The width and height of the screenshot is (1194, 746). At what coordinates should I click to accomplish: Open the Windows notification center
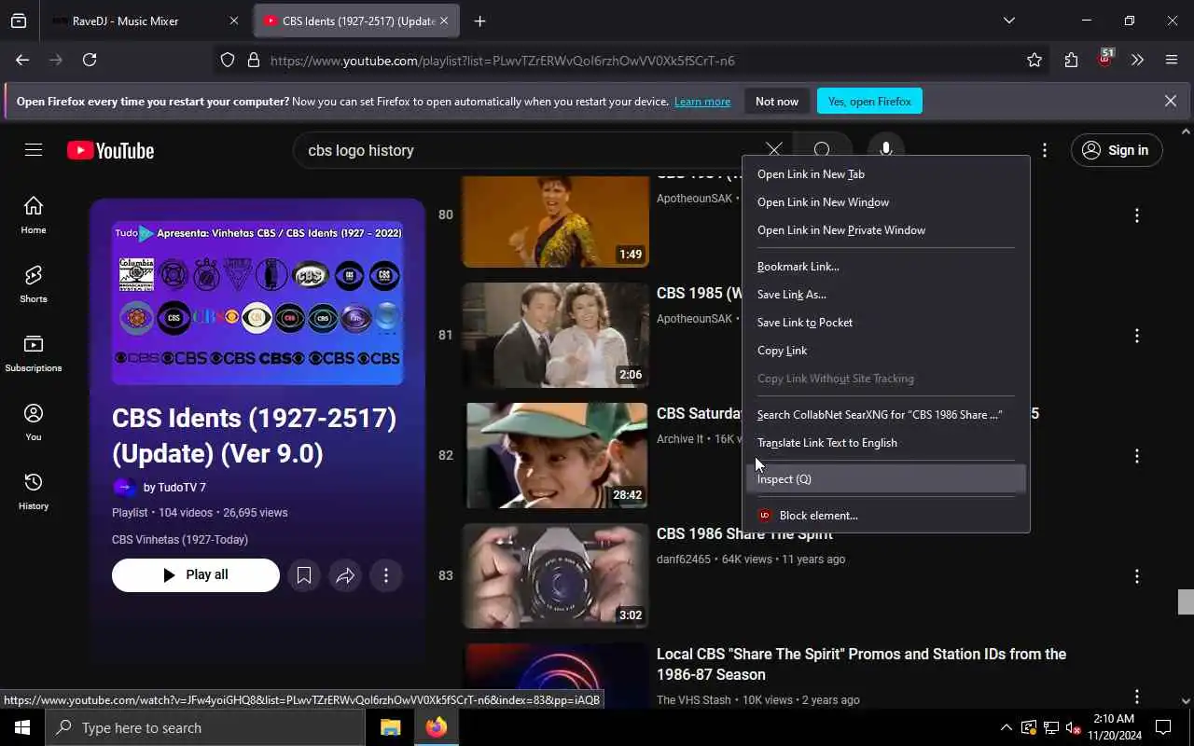[1163, 727]
